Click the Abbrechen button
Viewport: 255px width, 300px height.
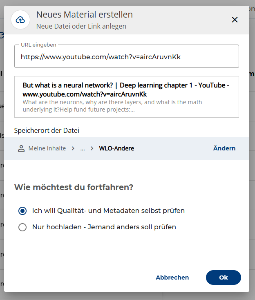tap(172, 278)
